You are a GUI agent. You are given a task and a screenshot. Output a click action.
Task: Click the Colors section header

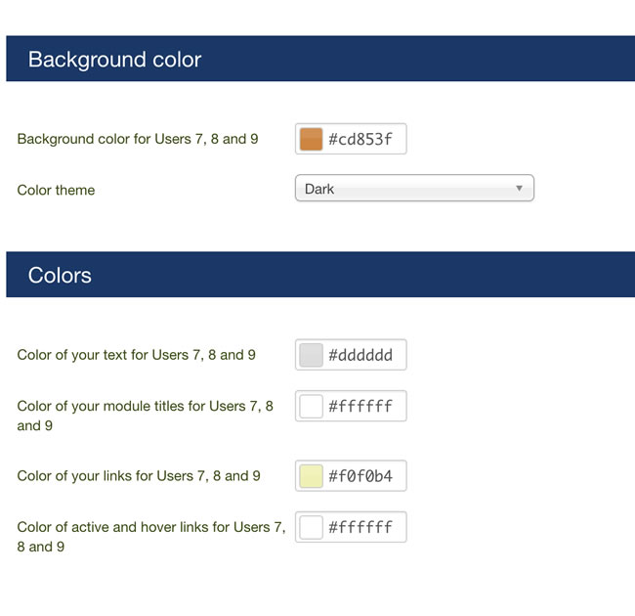click(x=320, y=275)
